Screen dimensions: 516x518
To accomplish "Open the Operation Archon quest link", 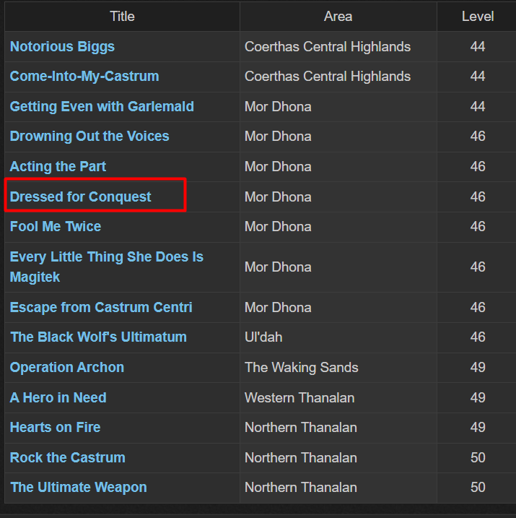I will (x=67, y=368).
